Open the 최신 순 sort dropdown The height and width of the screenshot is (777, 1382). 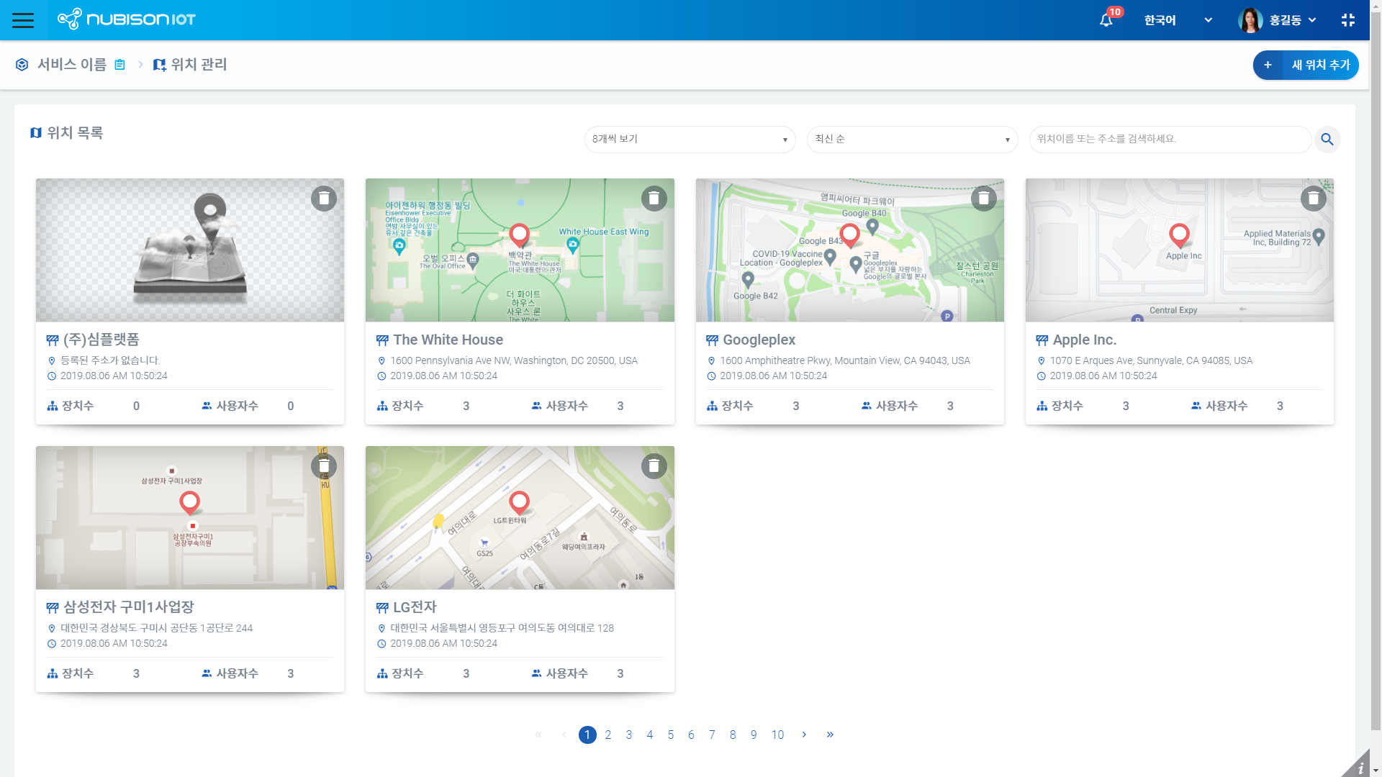click(912, 139)
